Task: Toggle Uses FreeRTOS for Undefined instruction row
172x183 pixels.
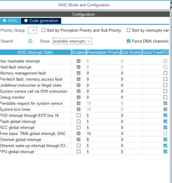Action: [165, 85]
